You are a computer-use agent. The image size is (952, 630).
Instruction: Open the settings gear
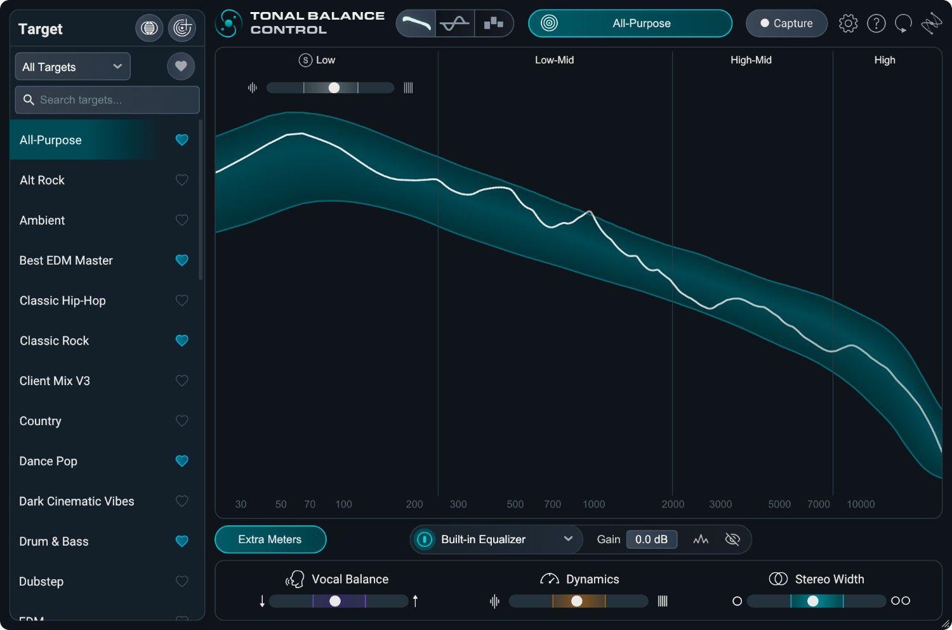click(848, 23)
